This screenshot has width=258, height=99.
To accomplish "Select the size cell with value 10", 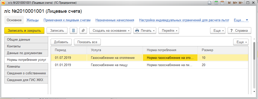I will point(223,58).
